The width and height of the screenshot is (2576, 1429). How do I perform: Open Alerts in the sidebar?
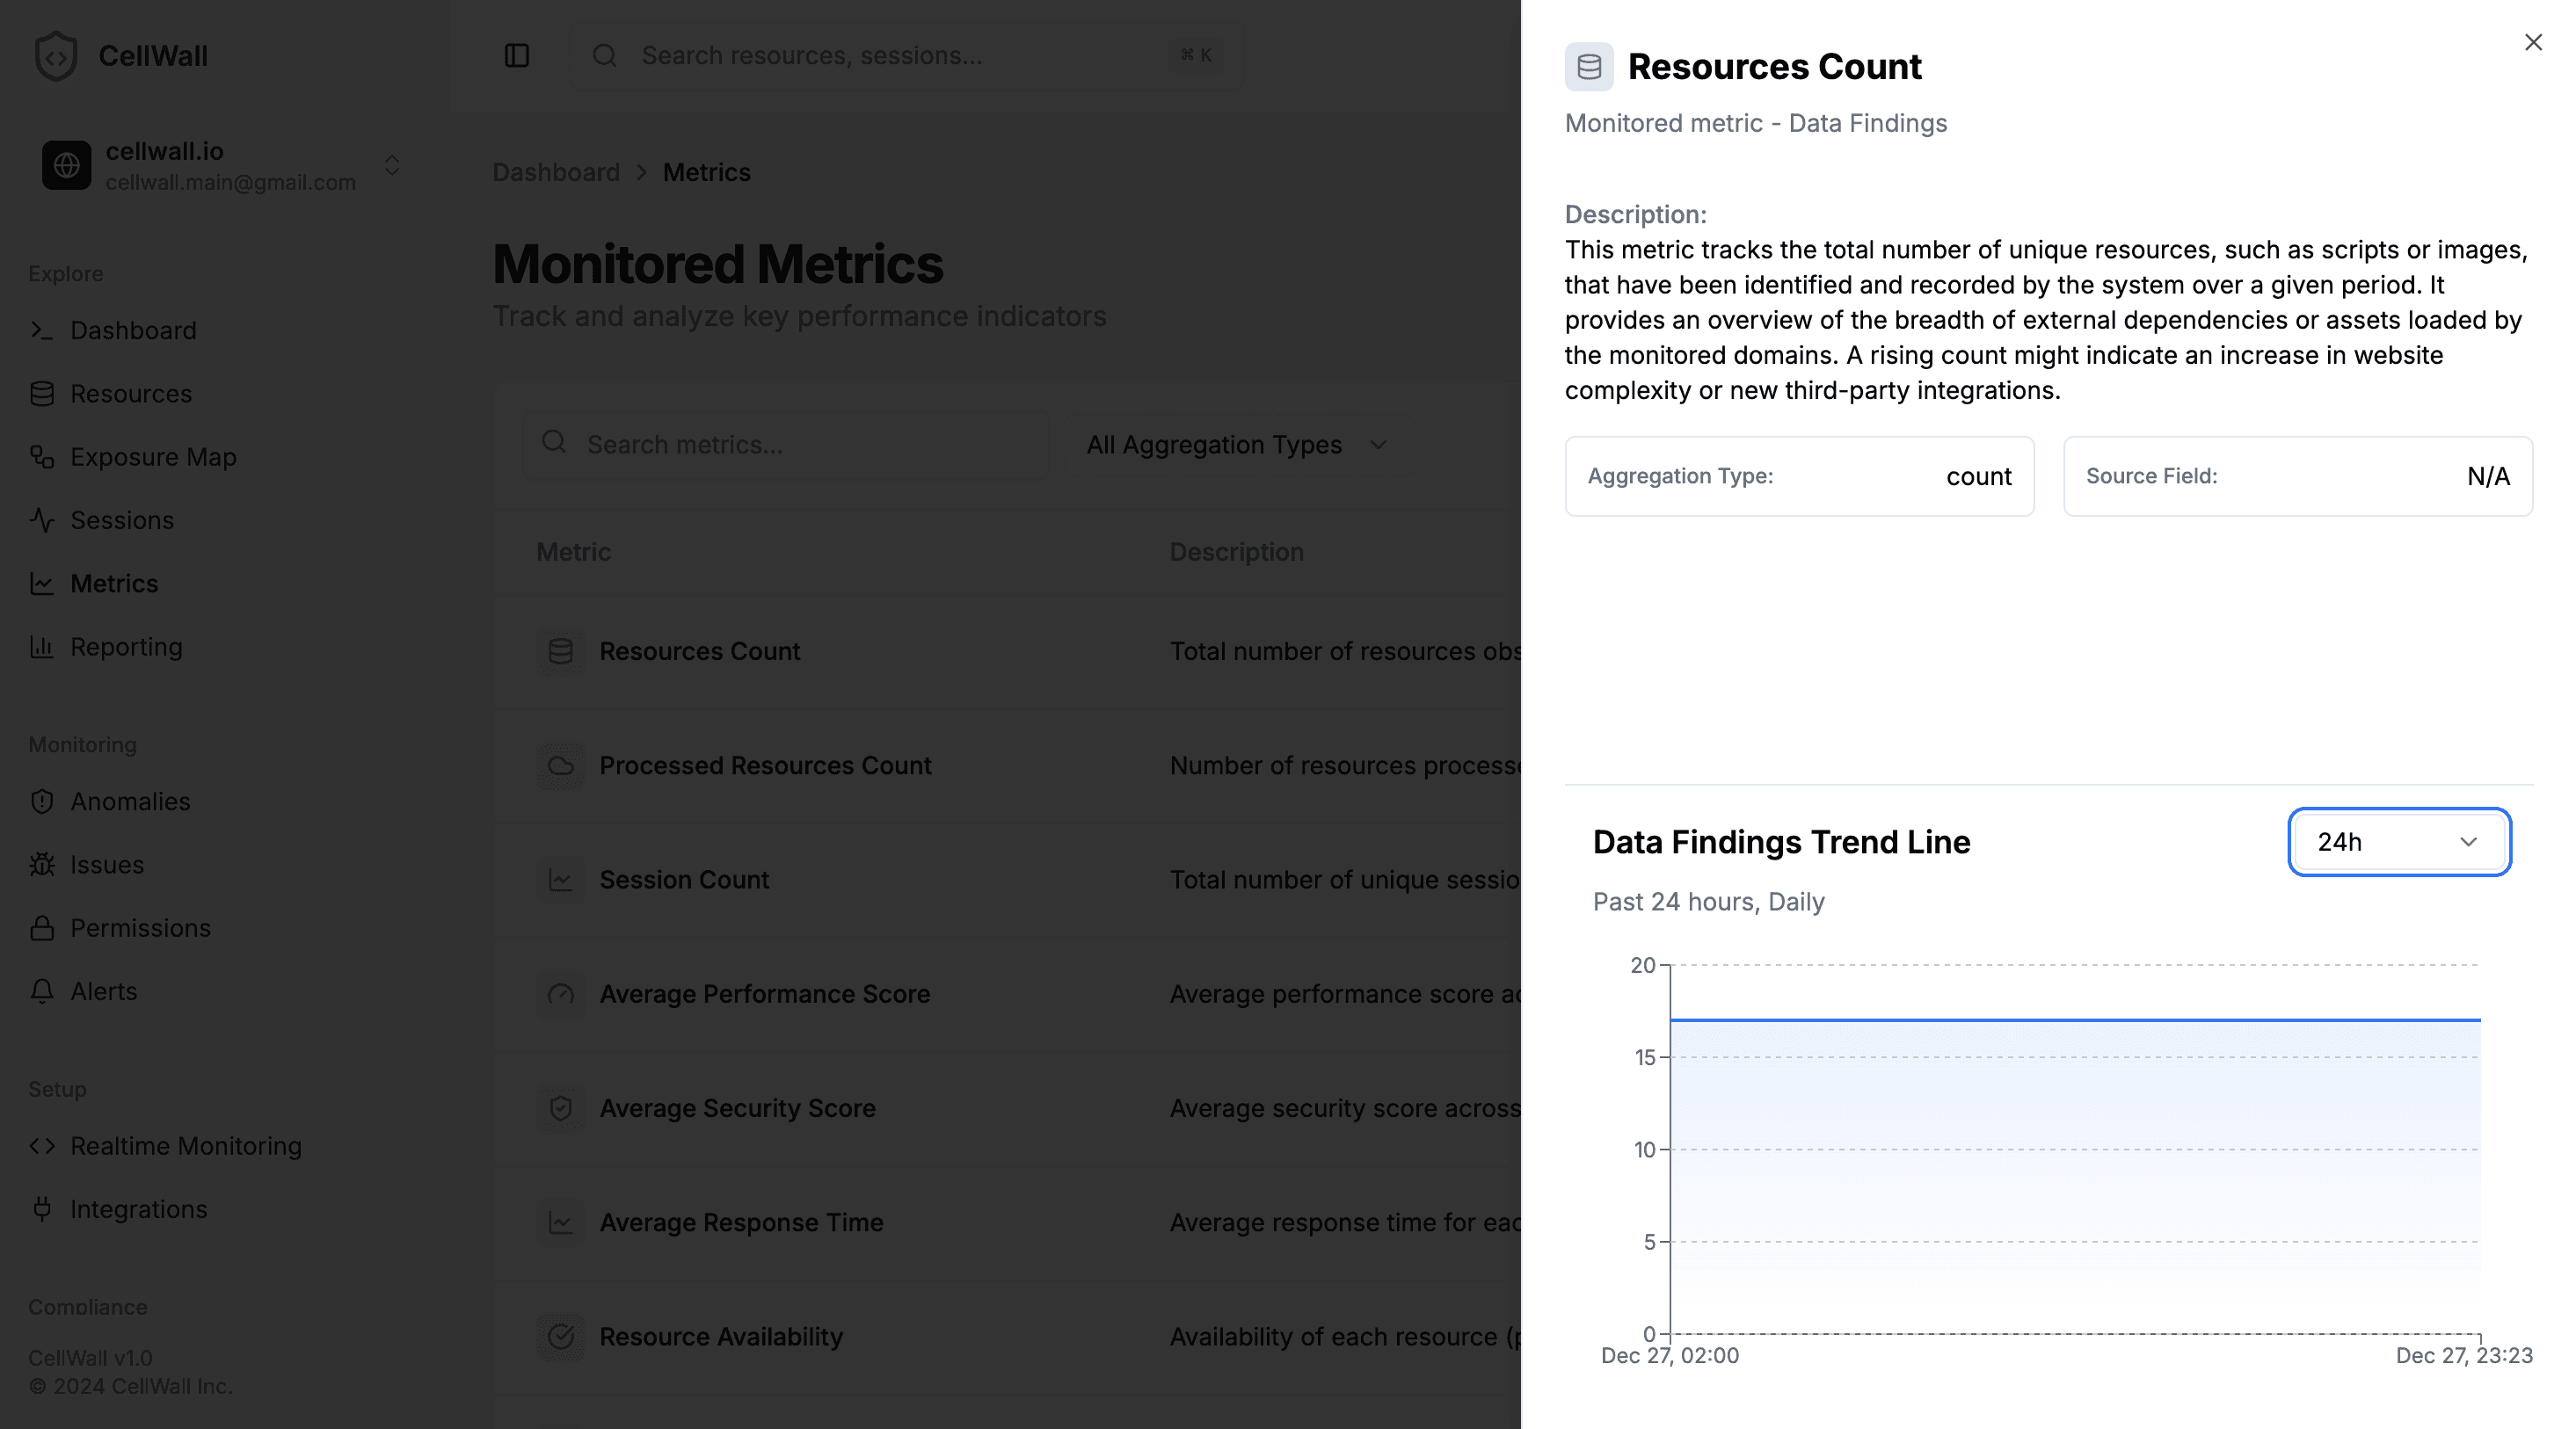click(104, 991)
